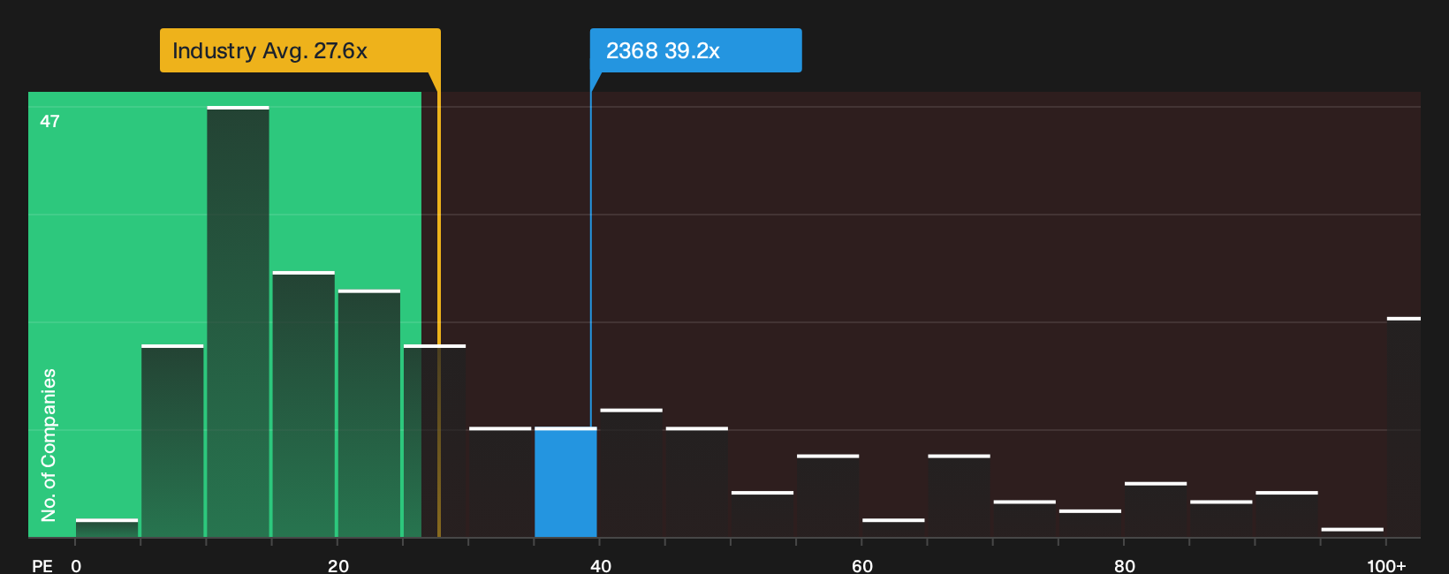Click the bar in the 75–80 PE bin
This screenshot has height=574, width=1449.
click(x=1090, y=523)
